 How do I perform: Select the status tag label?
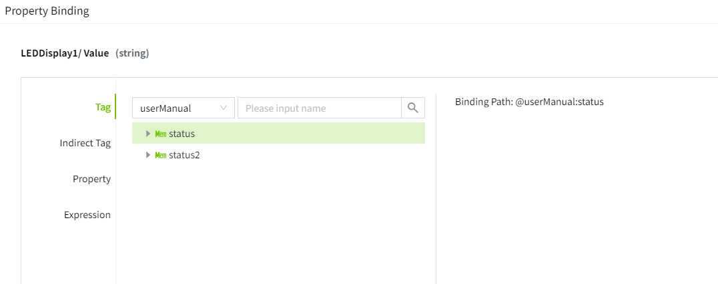(182, 134)
